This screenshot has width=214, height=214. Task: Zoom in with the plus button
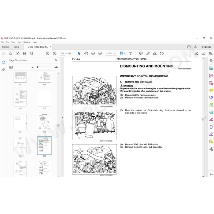(x=100, y=53)
